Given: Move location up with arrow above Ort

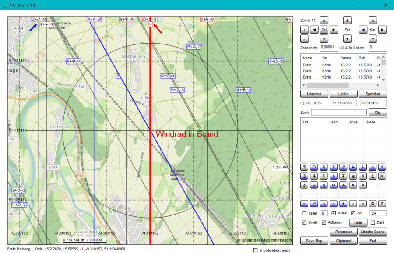Looking at the screenshot, I should point(324,21).
